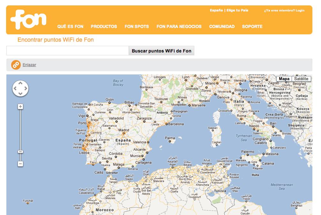This screenshot has width=321, height=215.
Task: Click the Marseille label on the map
Action: 198,105
